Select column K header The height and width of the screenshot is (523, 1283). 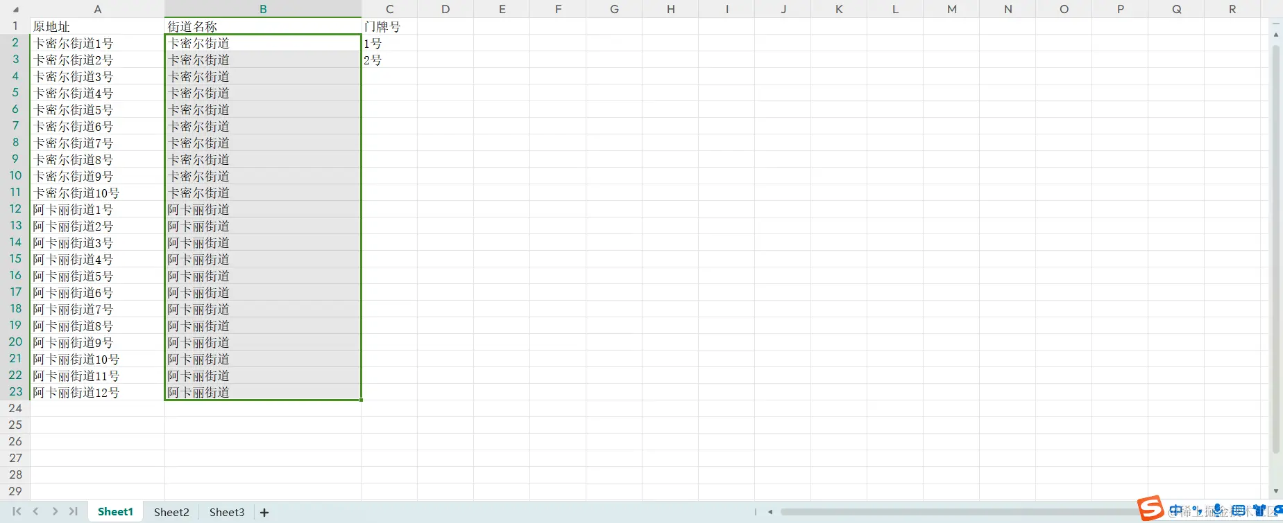839,9
